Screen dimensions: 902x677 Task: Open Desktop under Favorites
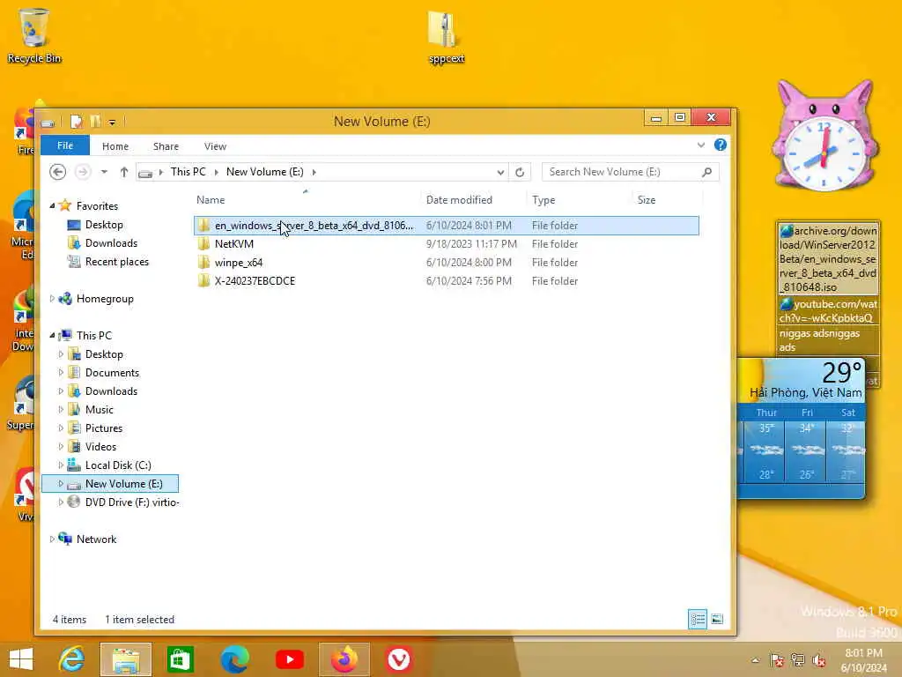click(104, 225)
